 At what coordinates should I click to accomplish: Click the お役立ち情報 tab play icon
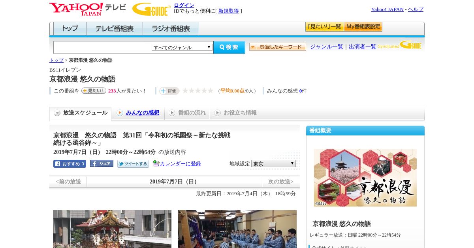(217, 113)
